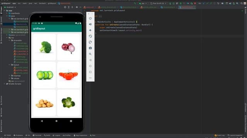Open the Problems tool window tab
Image resolution: width=247 pixels, height=138 pixels.
pyautogui.click(x=18, y=135)
